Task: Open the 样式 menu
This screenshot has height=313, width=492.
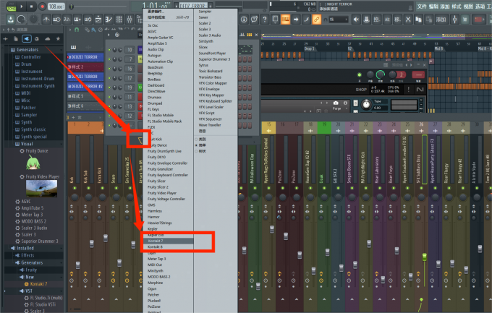Action: [x=457, y=7]
